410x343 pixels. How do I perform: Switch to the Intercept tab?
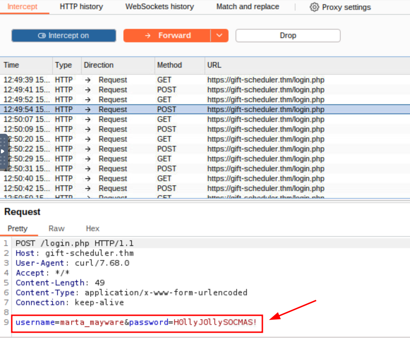[x=23, y=7]
